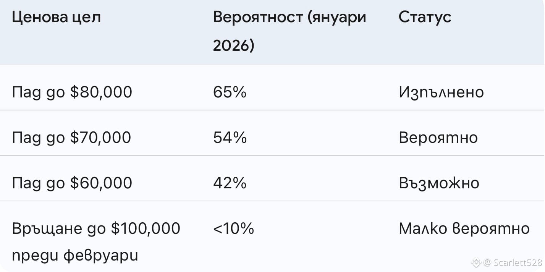The height and width of the screenshot is (272, 545).
Task: Click the @ symbol before Scarlett528
Action: pyautogui.click(x=487, y=262)
